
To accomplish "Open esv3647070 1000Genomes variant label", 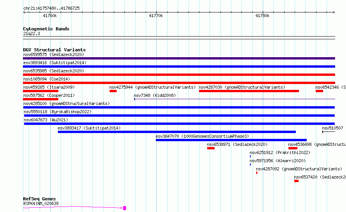I will 202,136.
